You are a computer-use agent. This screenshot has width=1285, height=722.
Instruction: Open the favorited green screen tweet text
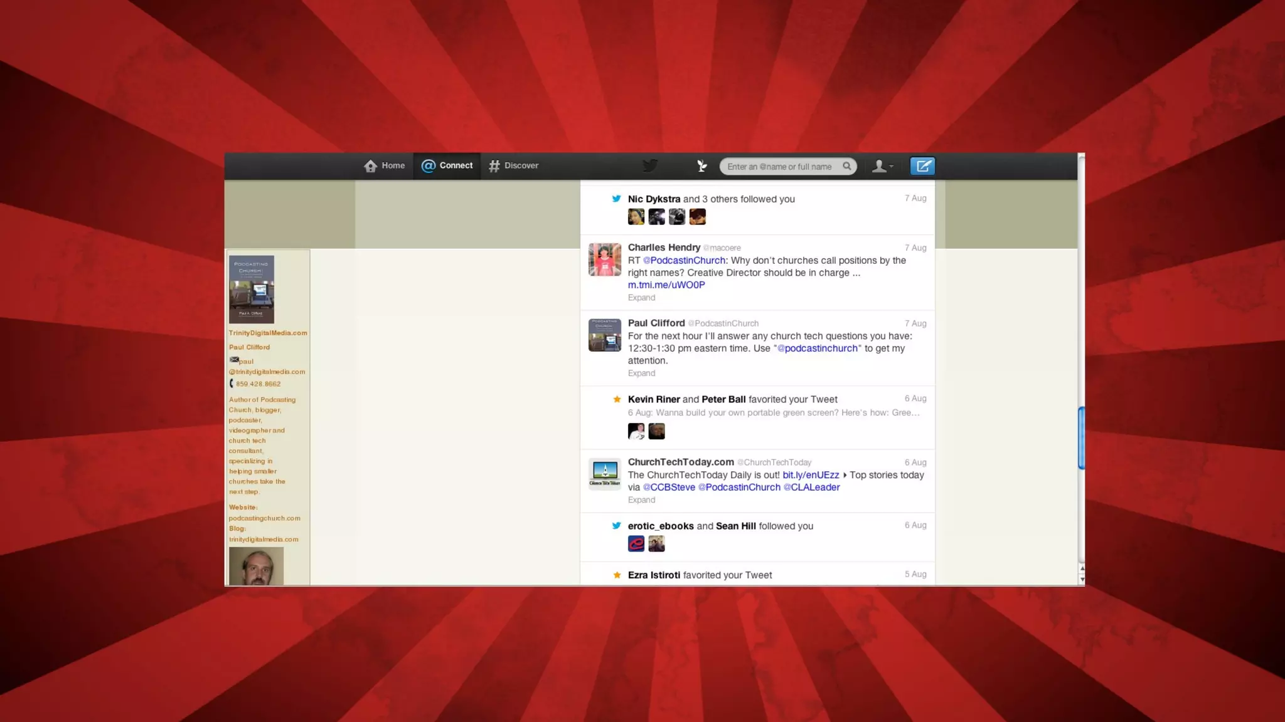click(774, 413)
